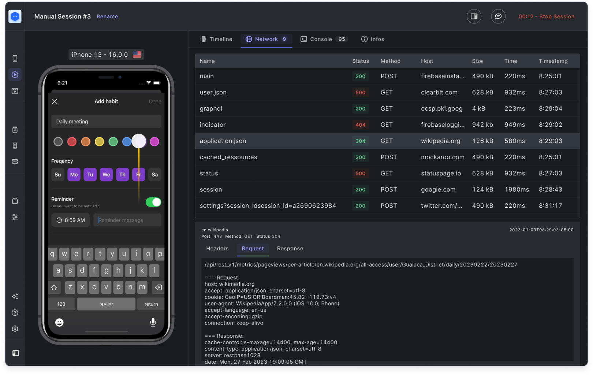Pick the green color swatch
This screenshot has width=593, height=375.
point(113,141)
